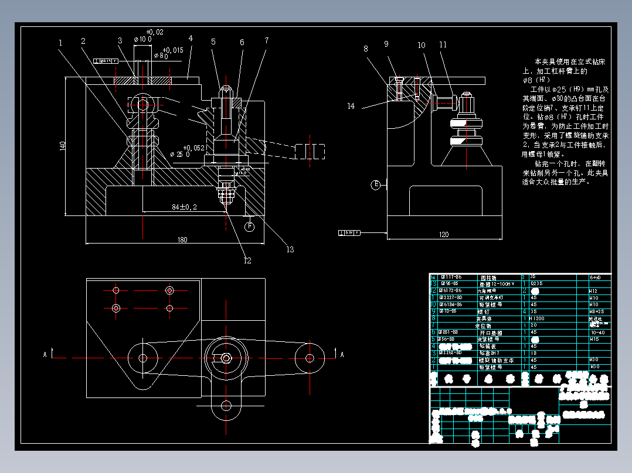Viewport: 632px width, 473px height.
Task: Select datum symbol E on the side view
Action: [x=376, y=184]
